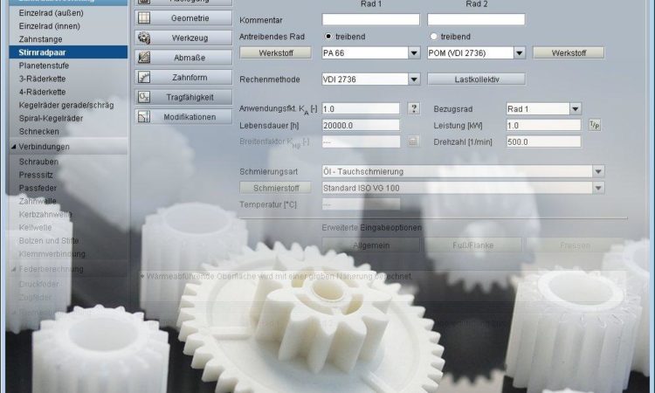Select Kegelräder gerade/schräg in the tree
Viewport: 655px width, 393px height.
pos(66,106)
